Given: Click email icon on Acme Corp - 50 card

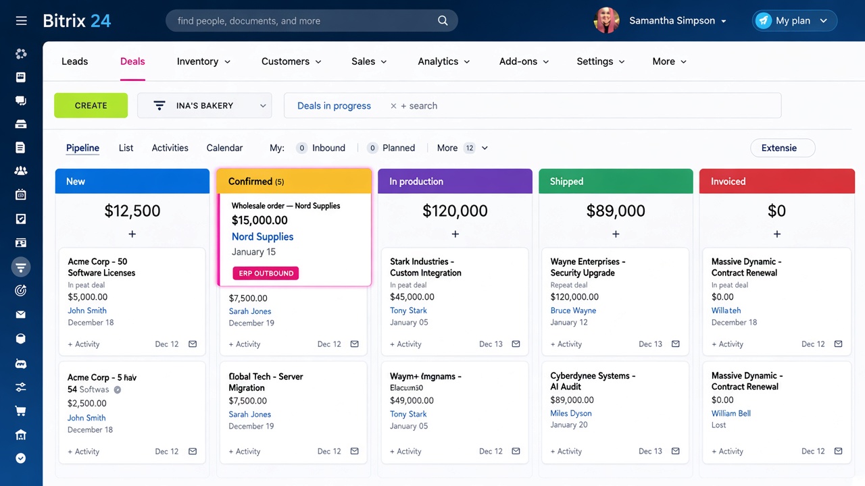Looking at the screenshot, I should 193,344.
